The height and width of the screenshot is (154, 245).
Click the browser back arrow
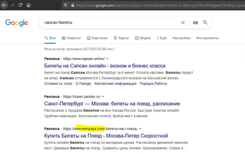click(5, 5)
